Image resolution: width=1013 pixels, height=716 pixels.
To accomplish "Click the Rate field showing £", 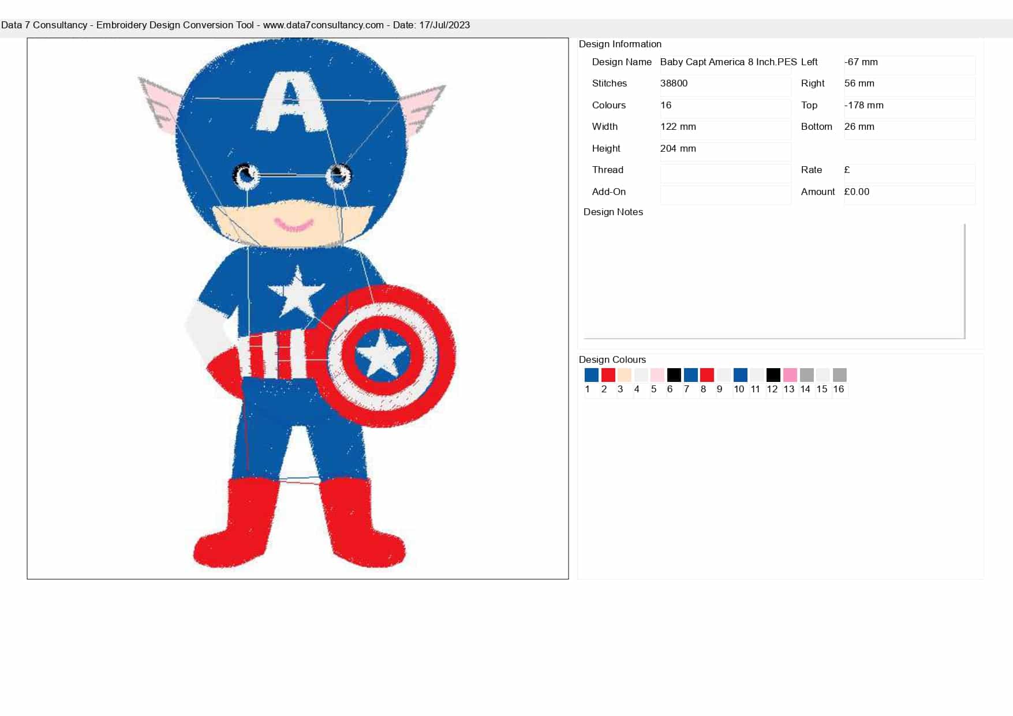I will [x=910, y=173].
